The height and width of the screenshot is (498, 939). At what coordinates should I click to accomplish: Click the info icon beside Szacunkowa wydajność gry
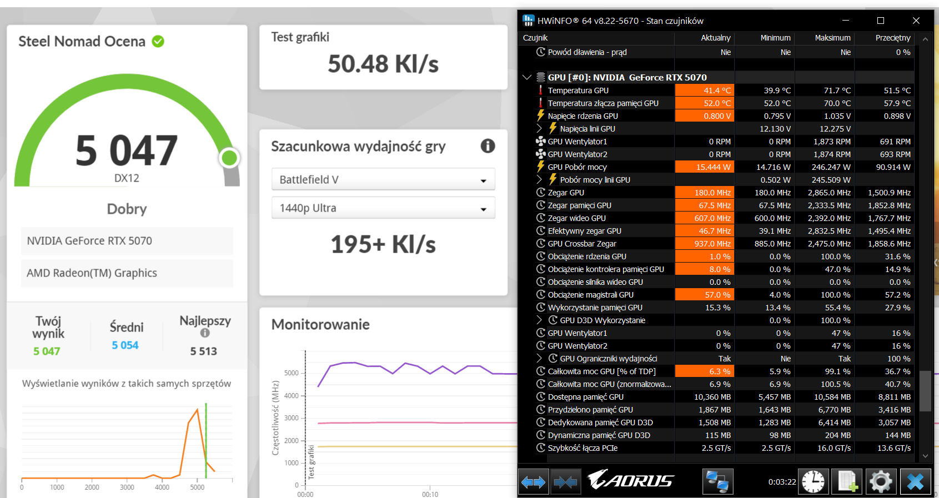click(x=488, y=146)
